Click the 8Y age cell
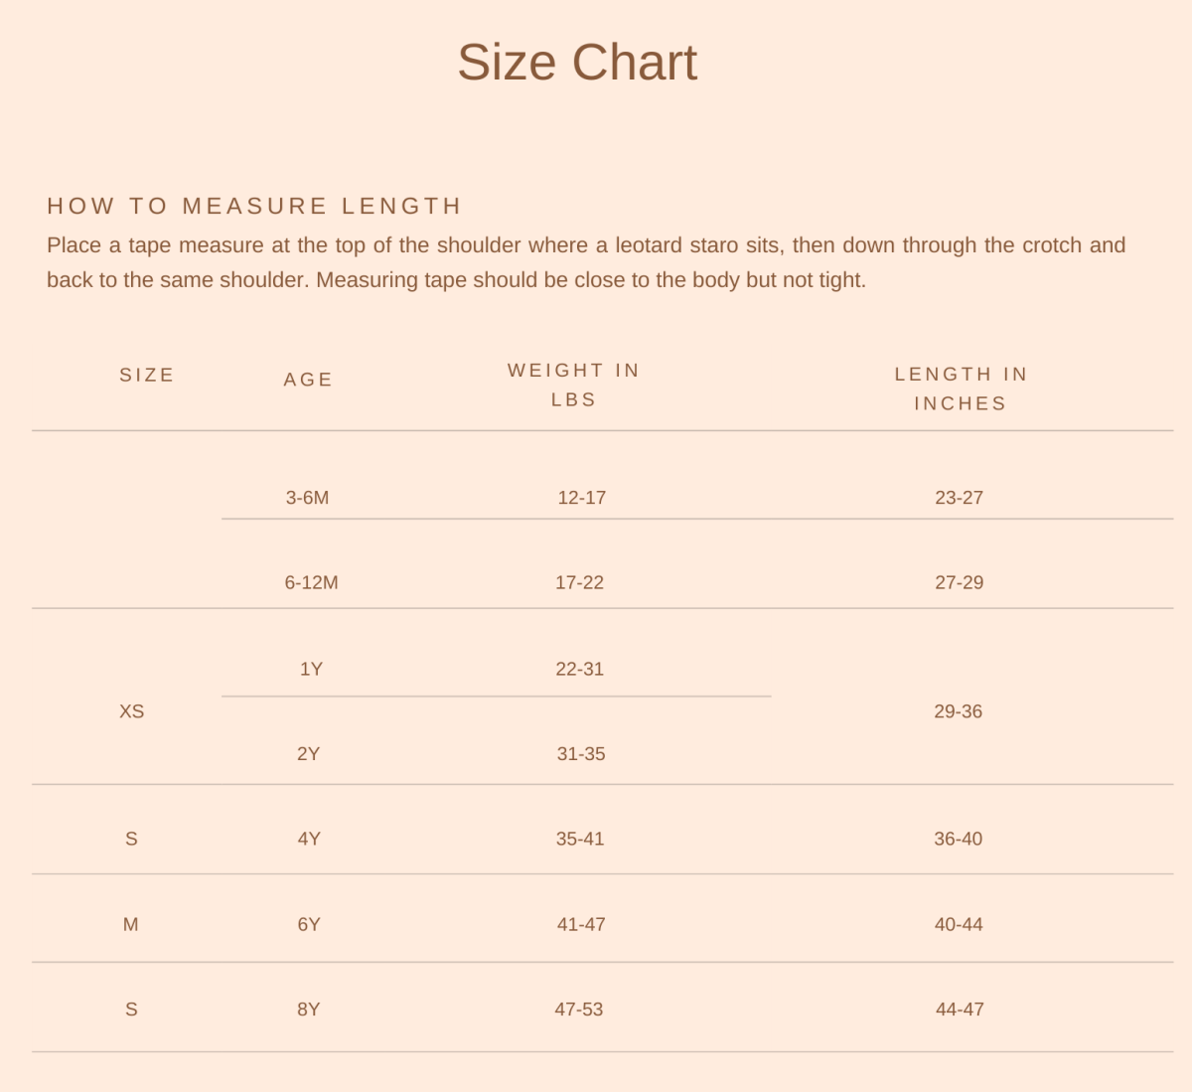 (308, 1010)
